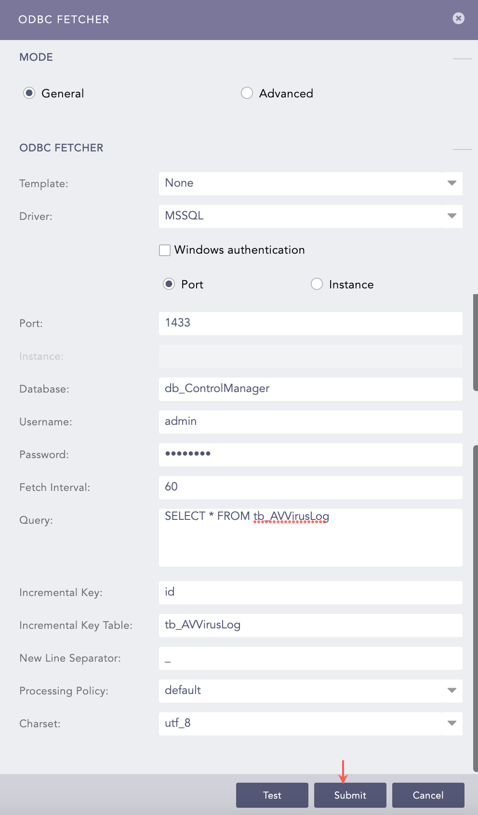This screenshot has width=478, height=815.
Task: Select the General mode radio button
Action: (29, 93)
